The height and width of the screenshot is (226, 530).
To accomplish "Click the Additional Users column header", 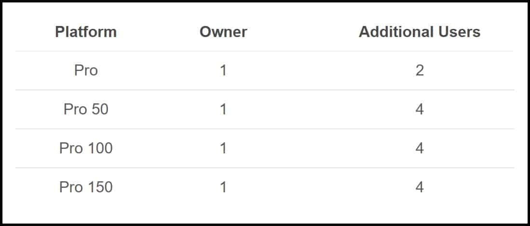I will click(420, 32).
